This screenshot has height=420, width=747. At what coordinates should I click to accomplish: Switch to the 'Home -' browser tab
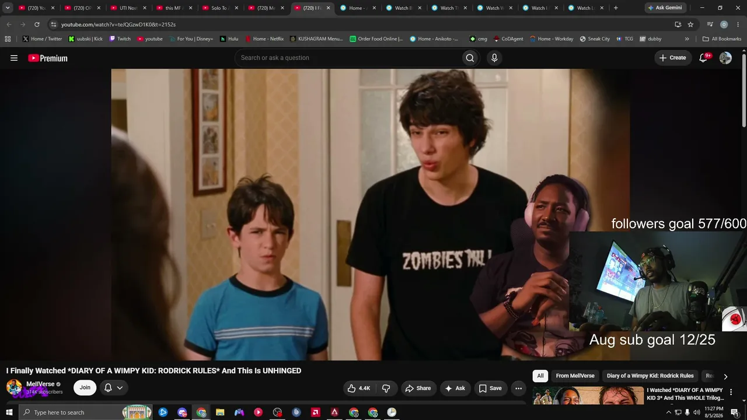357,8
